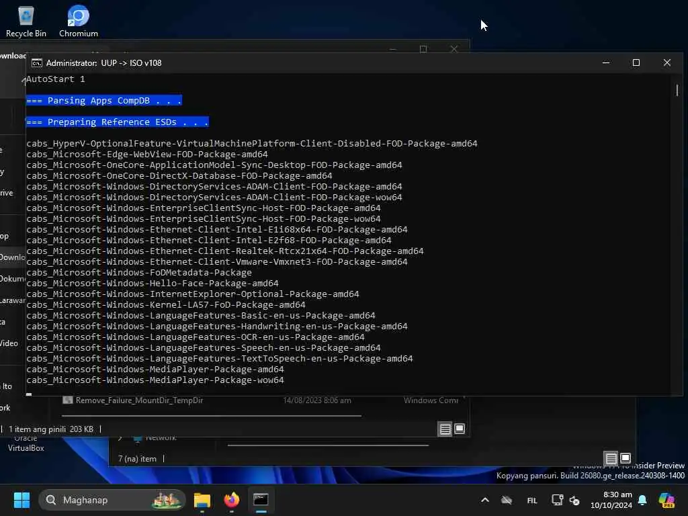Click the MediaPlayer-Package-wow64 line

tap(155, 380)
